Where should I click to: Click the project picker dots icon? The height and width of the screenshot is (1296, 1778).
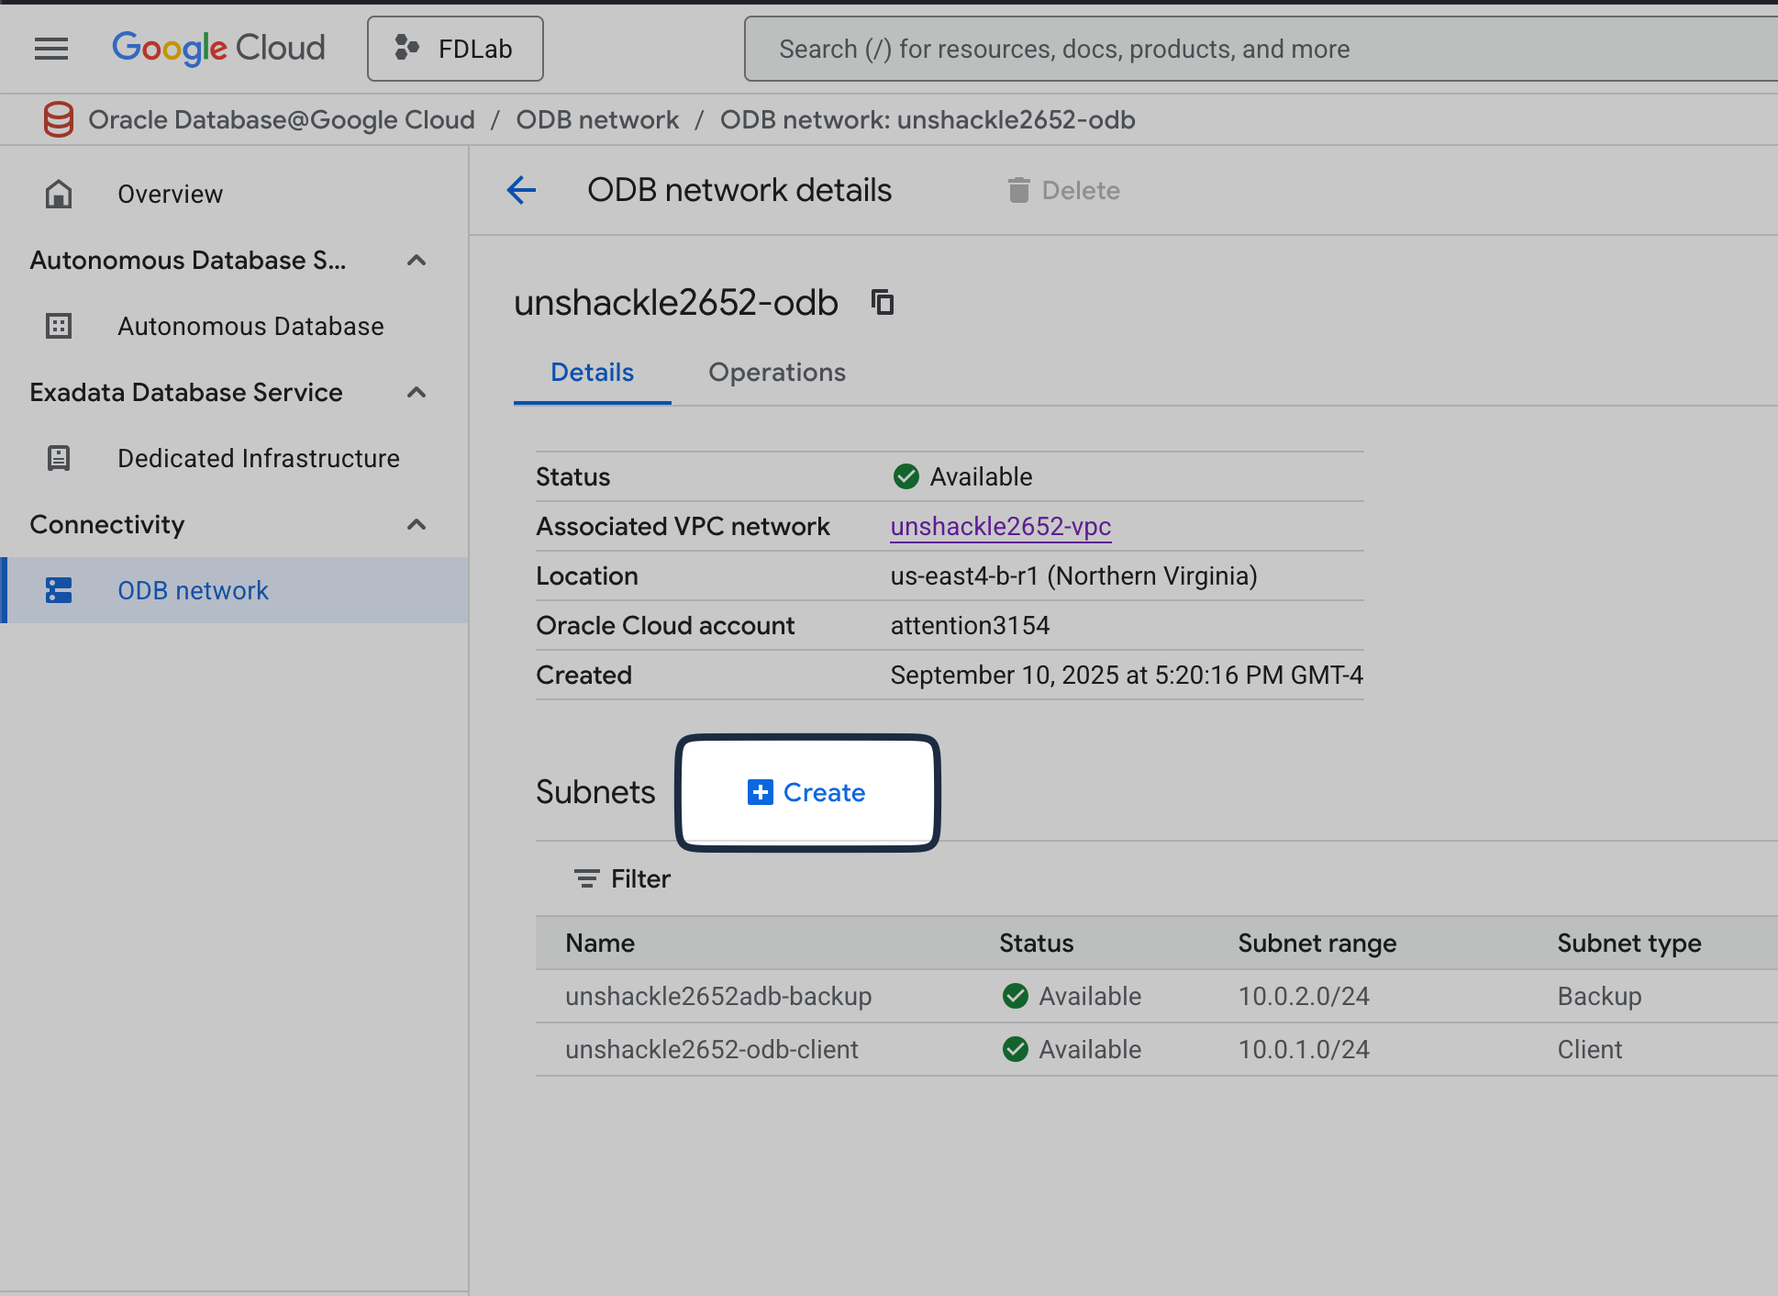406,48
